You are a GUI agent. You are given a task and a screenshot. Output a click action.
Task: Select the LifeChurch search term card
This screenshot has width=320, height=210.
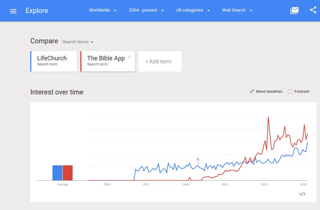tap(54, 61)
